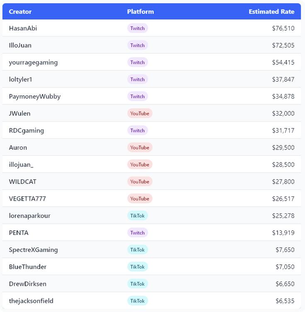Viewport: 305px width, 312px height.
Task: Select the HasanAbi creator name
Action: point(23,28)
